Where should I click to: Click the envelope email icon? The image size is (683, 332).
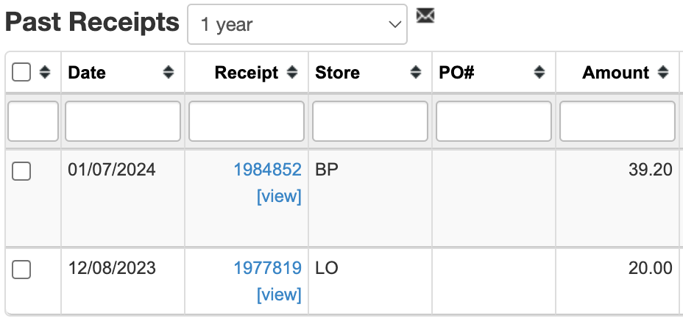(x=425, y=15)
